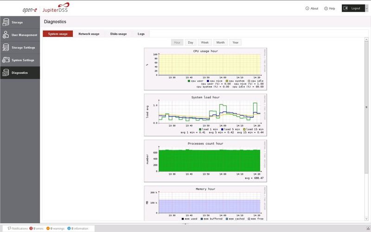Select the Day time range button
371x232 pixels.
(x=191, y=42)
